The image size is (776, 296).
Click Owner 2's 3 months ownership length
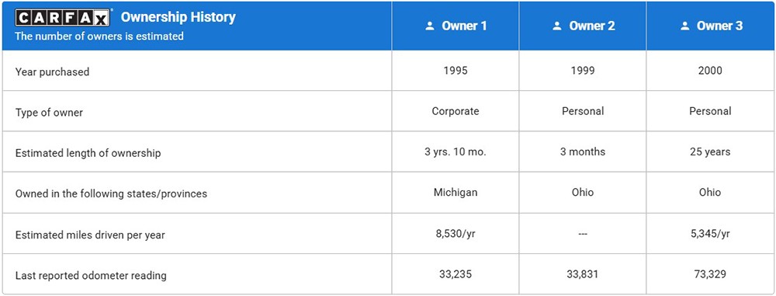pos(583,152)
